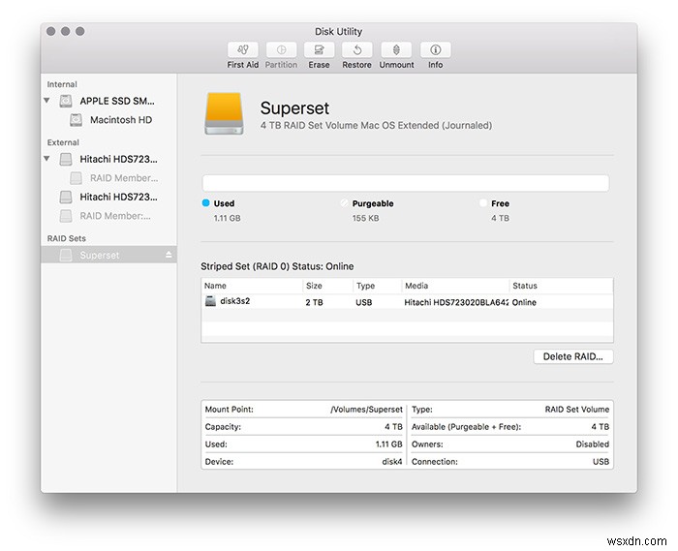Run First Aid from the toolbar

(242, 50)
